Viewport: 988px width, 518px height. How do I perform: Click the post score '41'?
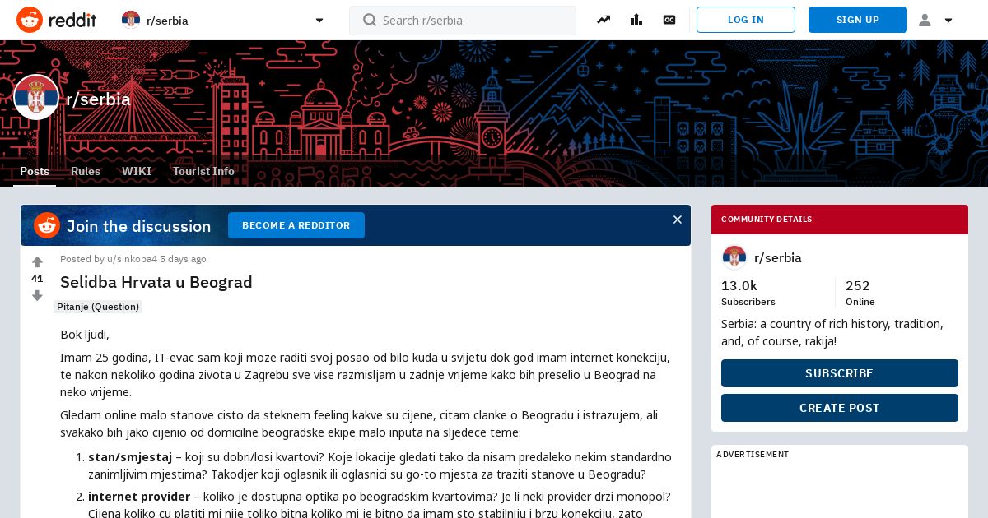(37, 279)
